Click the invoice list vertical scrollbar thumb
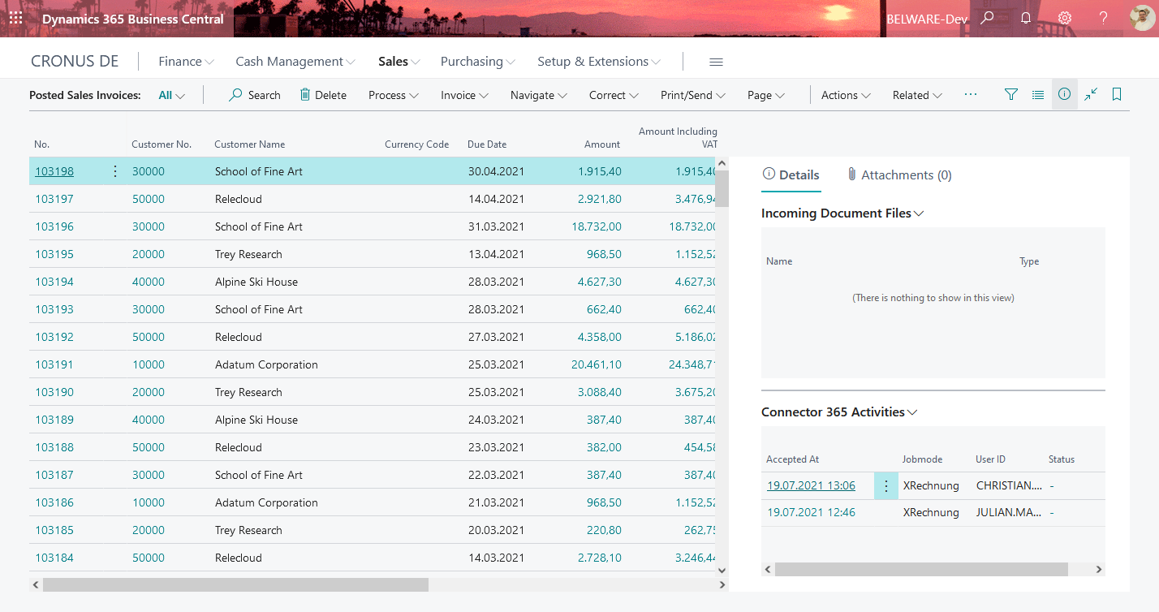The width and height of the screenshot is (1159, 612). click(x=722, y=189)
